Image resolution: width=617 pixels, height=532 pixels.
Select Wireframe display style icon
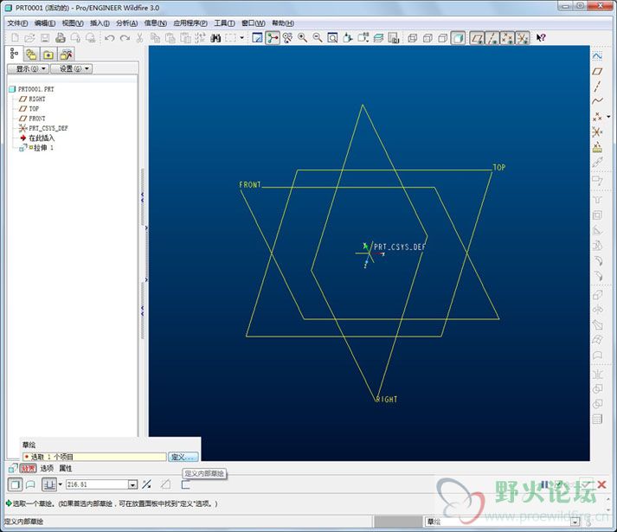pos(413,38)
